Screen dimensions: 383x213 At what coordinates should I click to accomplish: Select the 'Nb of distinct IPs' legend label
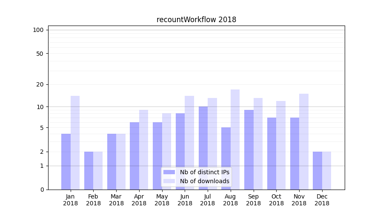pyautogui.click(x=204, y=172)
